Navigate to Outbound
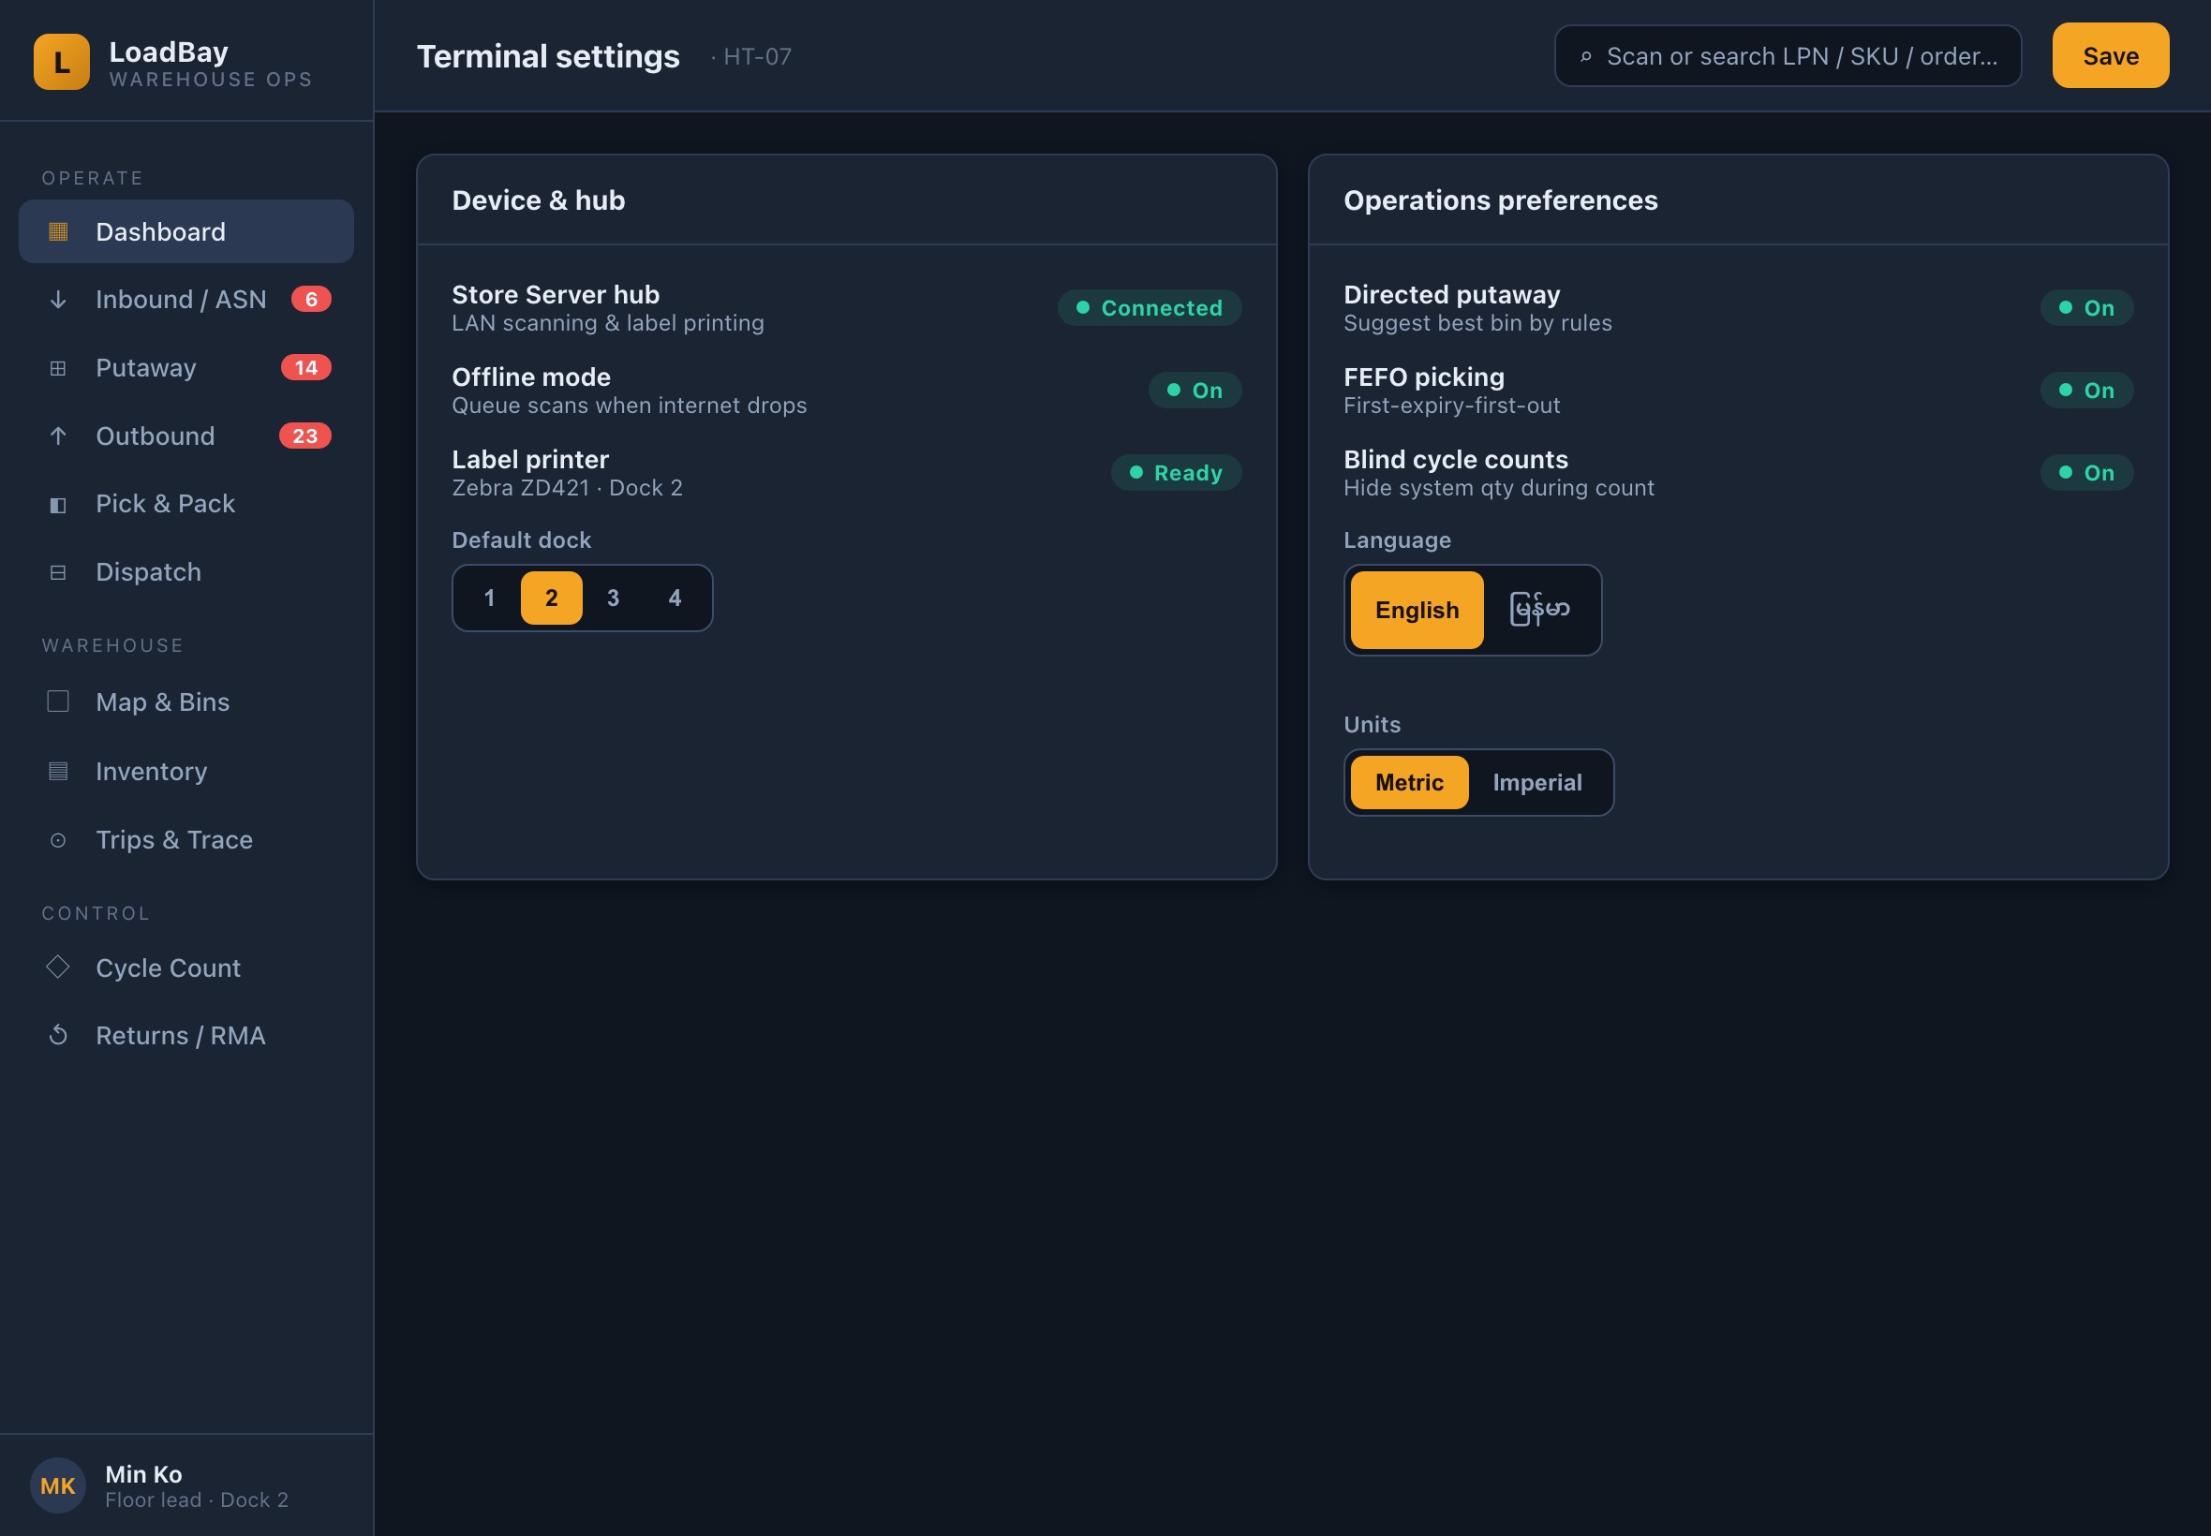Screen dimensions: 2211x1536 186,436
